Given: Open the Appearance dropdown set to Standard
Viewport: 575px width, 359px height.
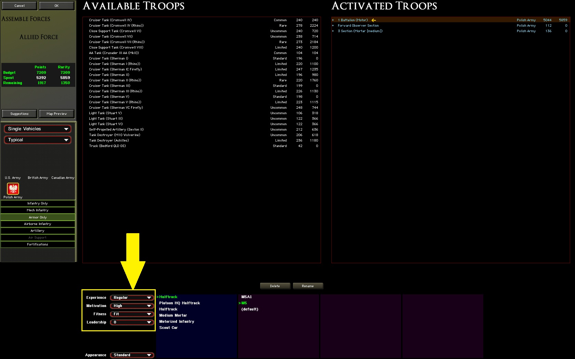Looking at the screenshot, I should [132, 355].
